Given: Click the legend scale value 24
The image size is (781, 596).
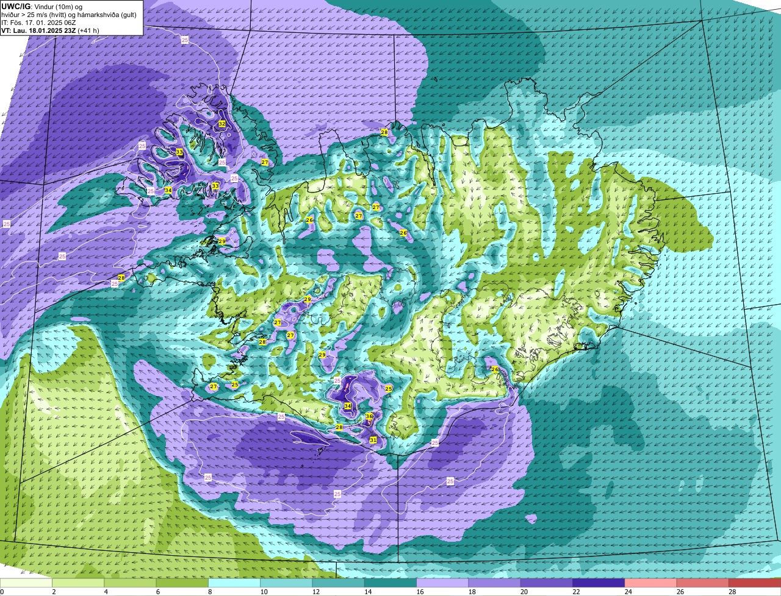Looking at the screenshot, I should (627, 592).
